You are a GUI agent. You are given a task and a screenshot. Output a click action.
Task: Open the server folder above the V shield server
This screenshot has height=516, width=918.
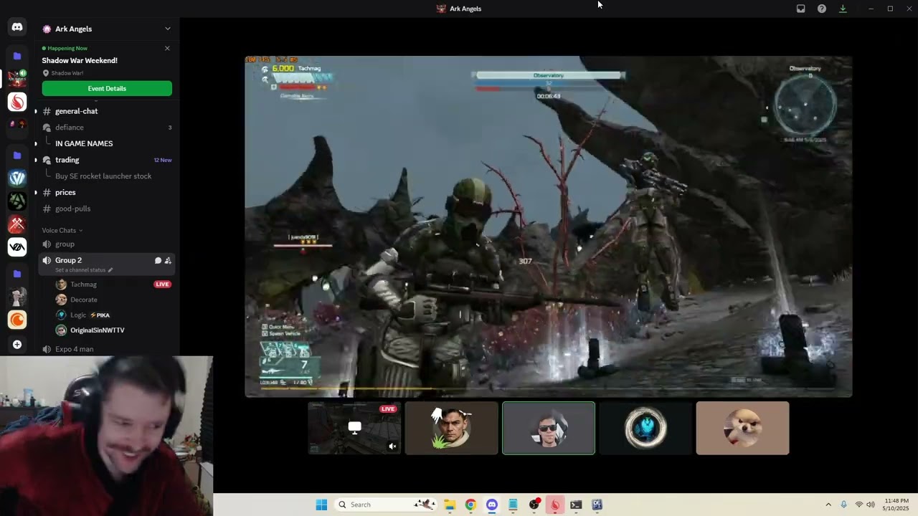tap(17, 155)
